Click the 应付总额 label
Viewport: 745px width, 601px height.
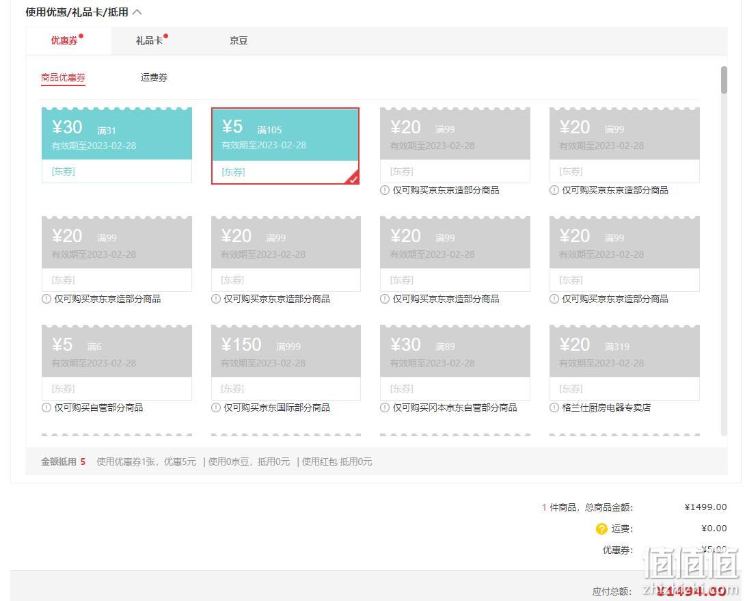[x=612, y=591]
